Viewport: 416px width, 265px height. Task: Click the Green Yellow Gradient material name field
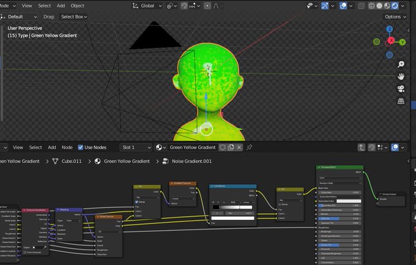(193, 147)
